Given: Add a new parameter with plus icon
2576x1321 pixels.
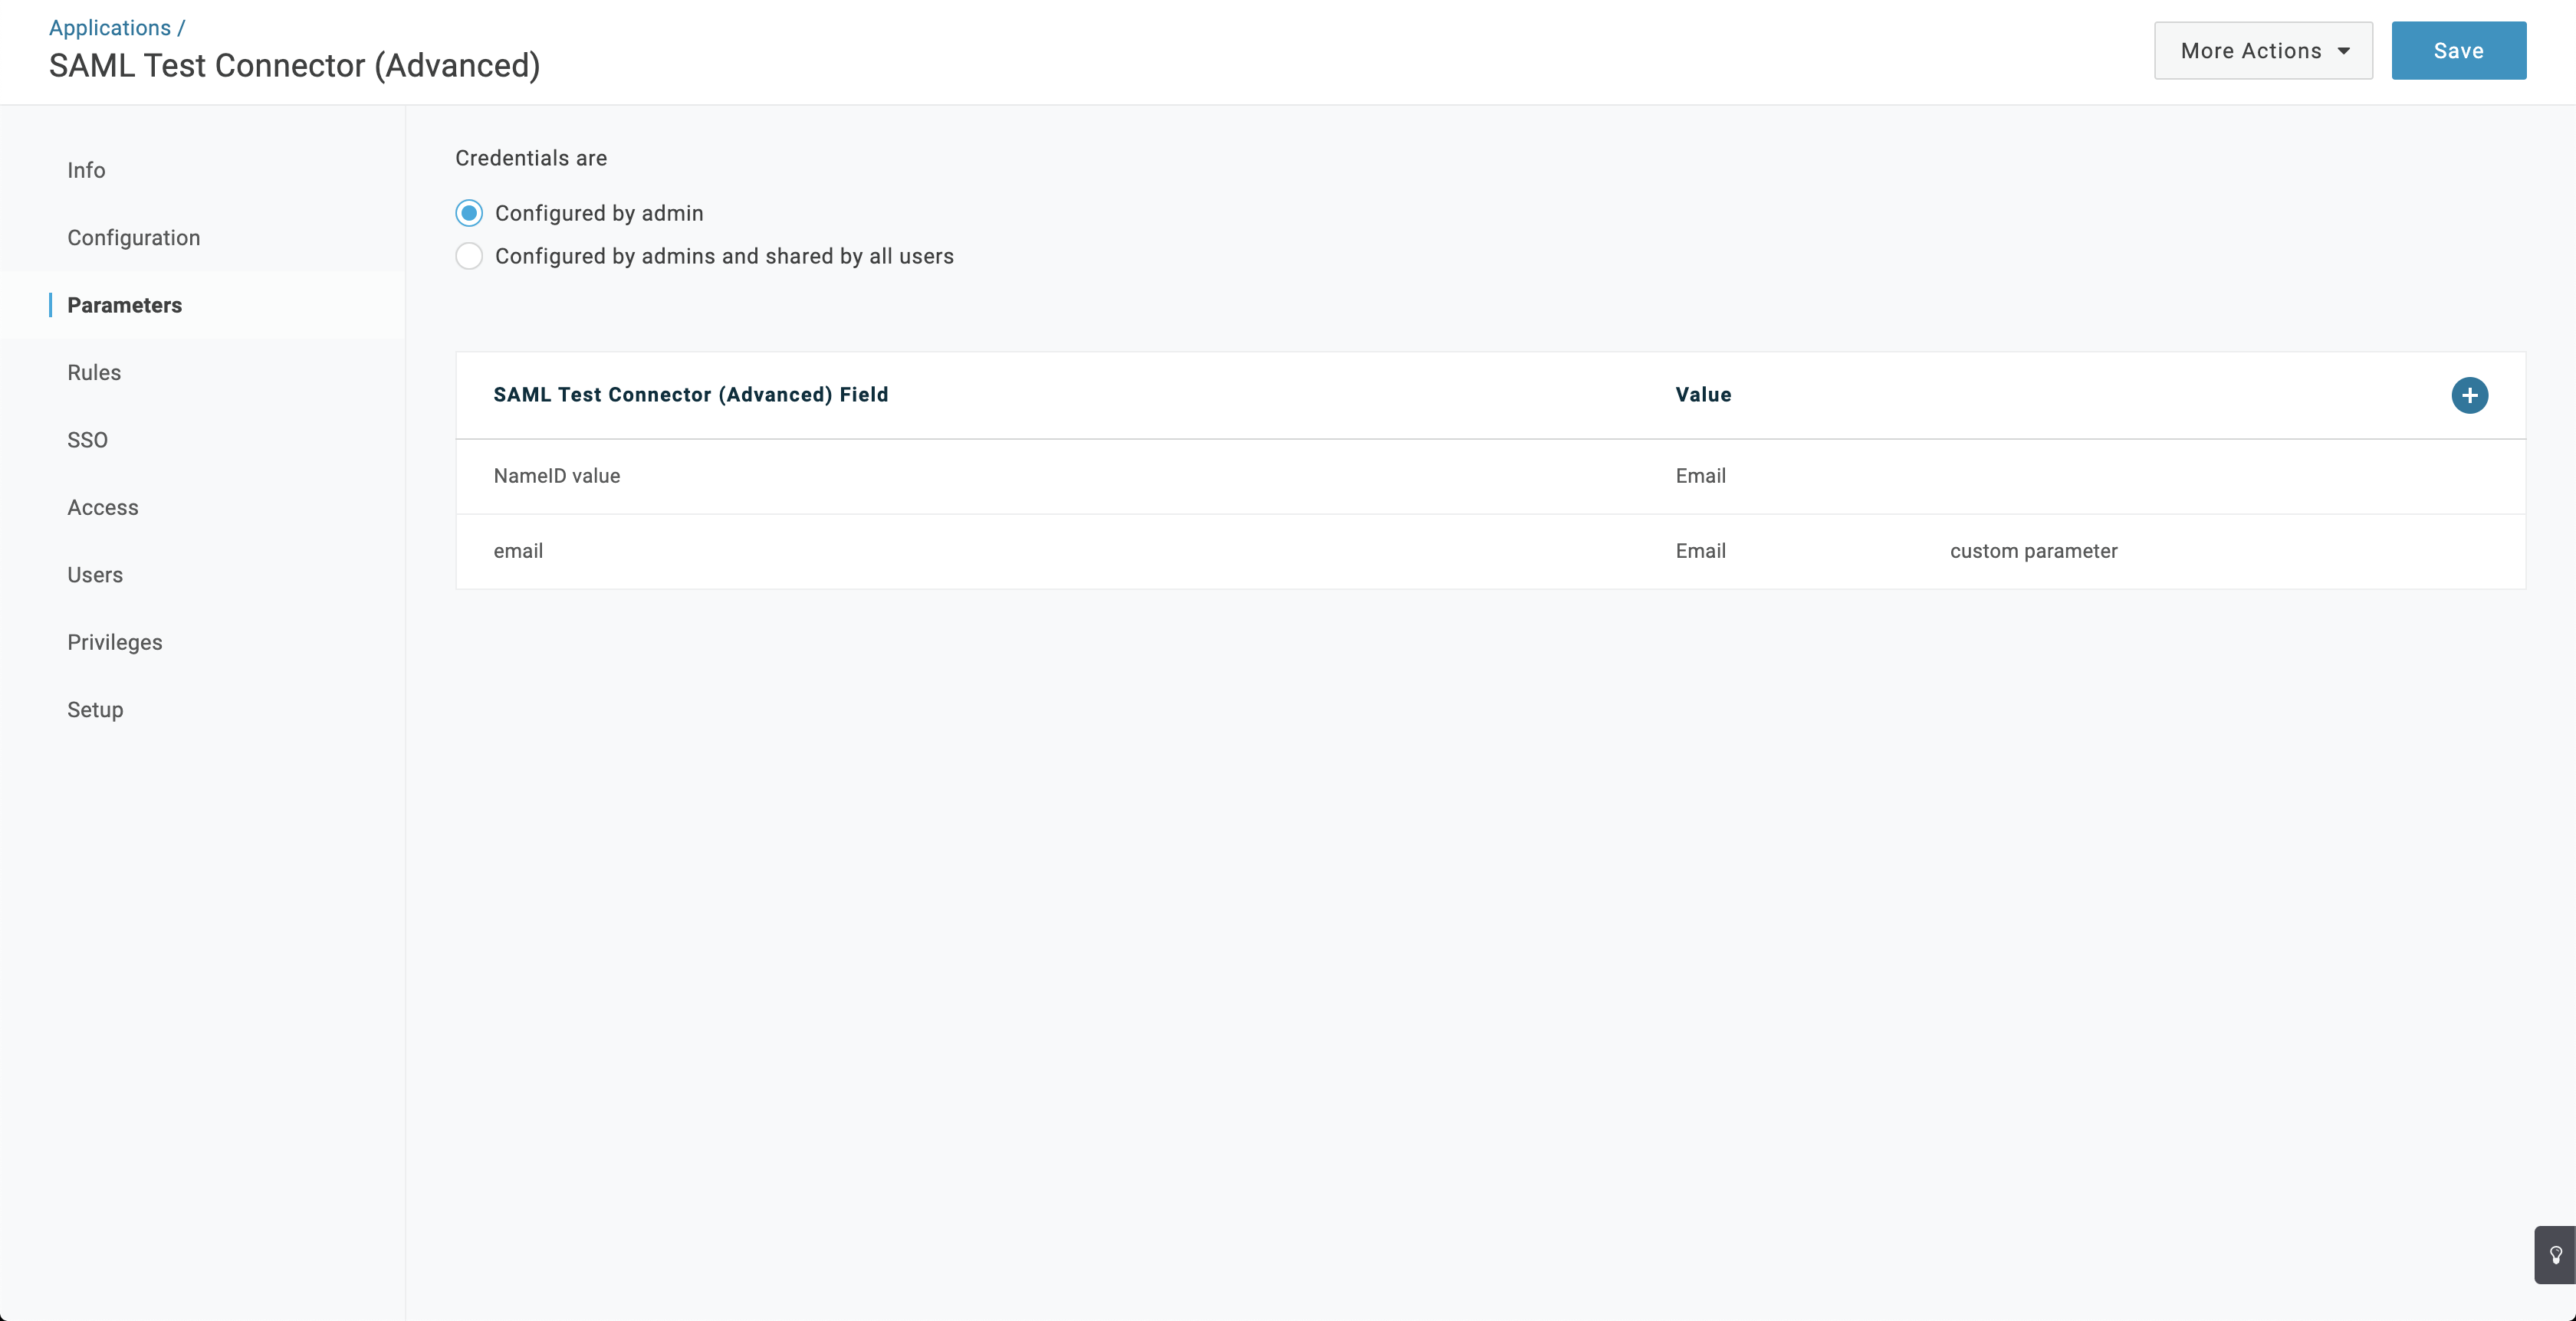Looking at the screenshot, I should [2469, 395].
